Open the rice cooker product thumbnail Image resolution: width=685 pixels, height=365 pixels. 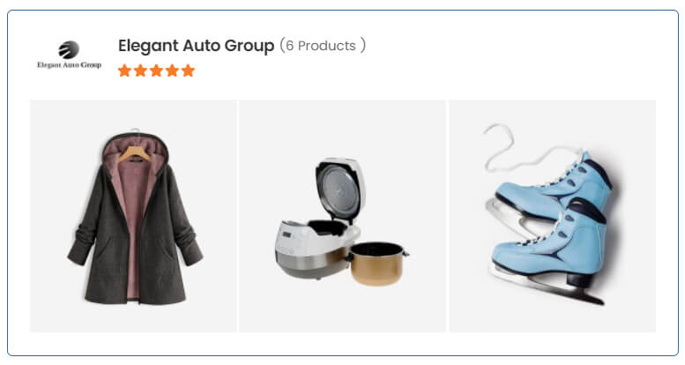(342, 215)
